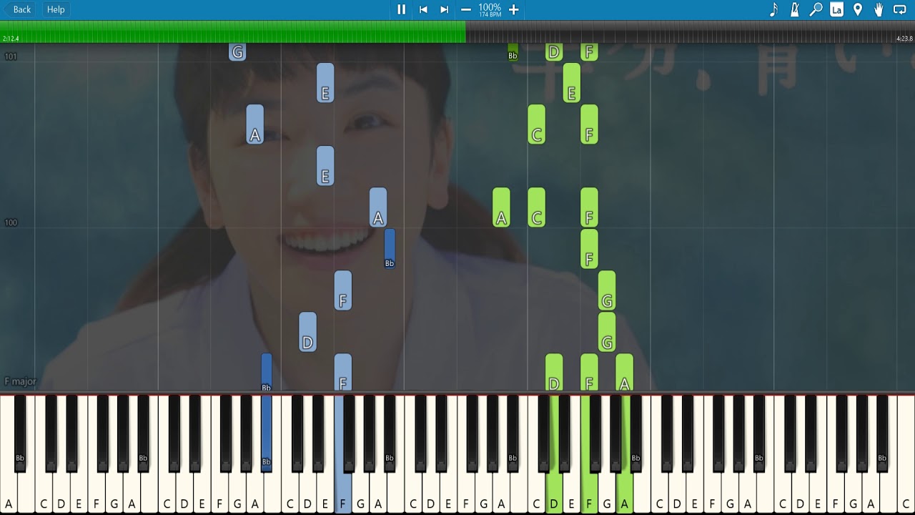Toggle the metronome icon
The height and width of the screenshot is (515, 915).
click(794, 9)
